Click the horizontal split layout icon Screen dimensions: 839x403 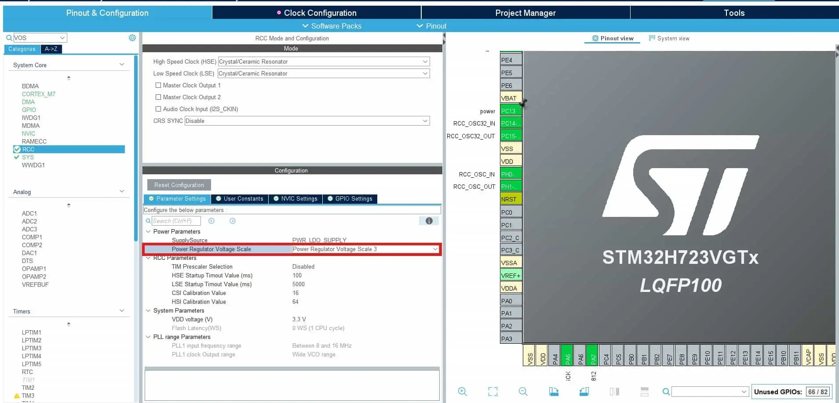(645, 392)
